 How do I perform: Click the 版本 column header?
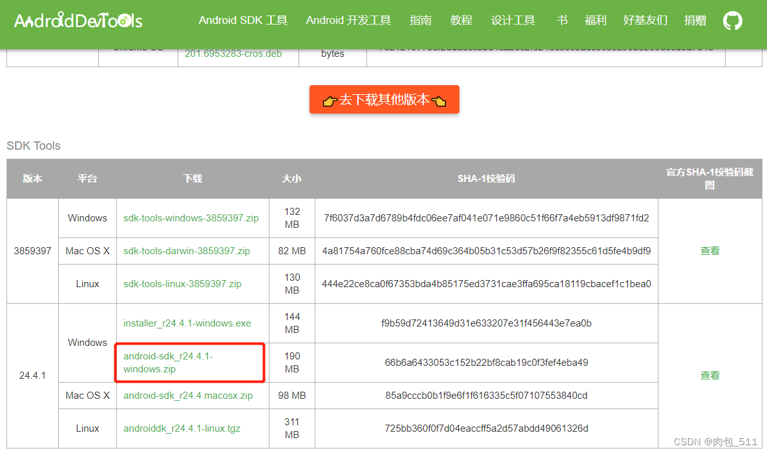click(32, 179)
